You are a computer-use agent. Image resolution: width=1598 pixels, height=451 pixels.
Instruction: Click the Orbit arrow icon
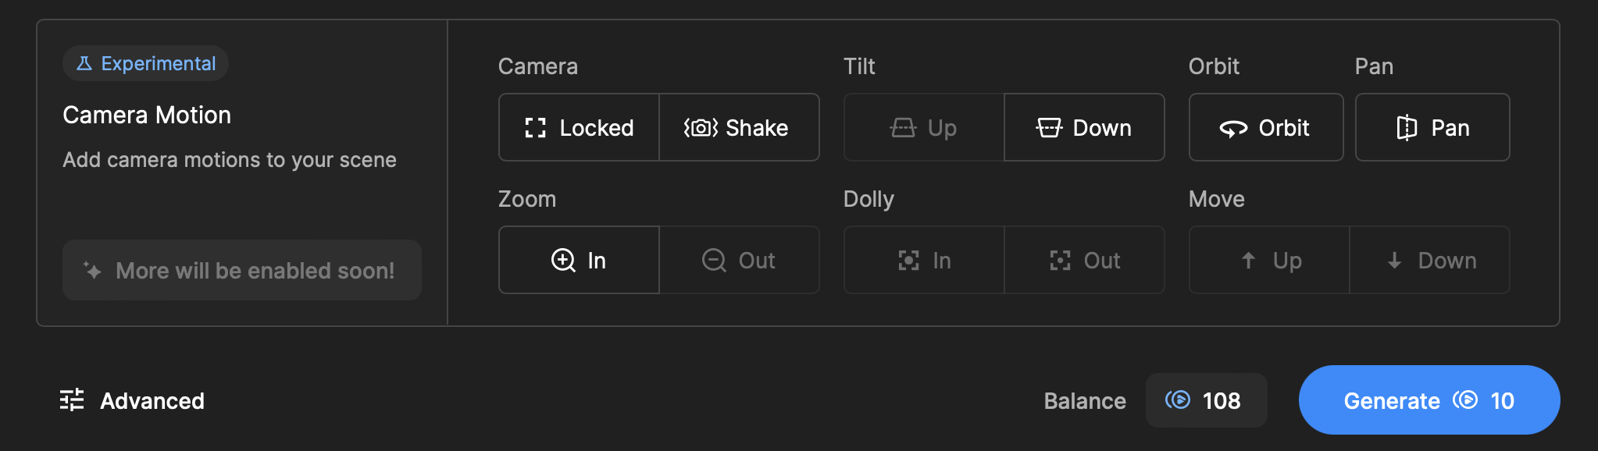[1233, 129]
